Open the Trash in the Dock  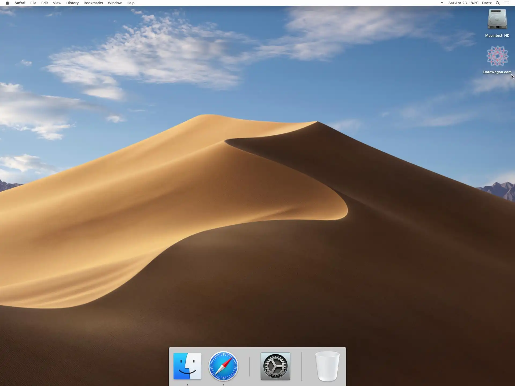[x=327, y=366]
